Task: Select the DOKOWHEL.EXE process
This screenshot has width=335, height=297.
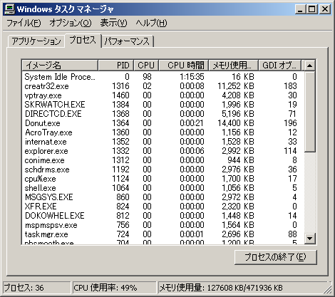Action: tap(163, 216)
